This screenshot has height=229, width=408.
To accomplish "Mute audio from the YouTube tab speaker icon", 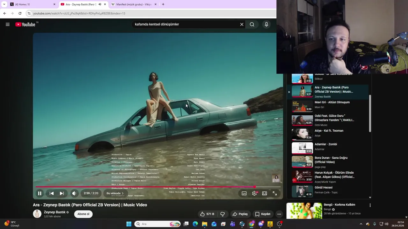I will (x=100, y=4).
